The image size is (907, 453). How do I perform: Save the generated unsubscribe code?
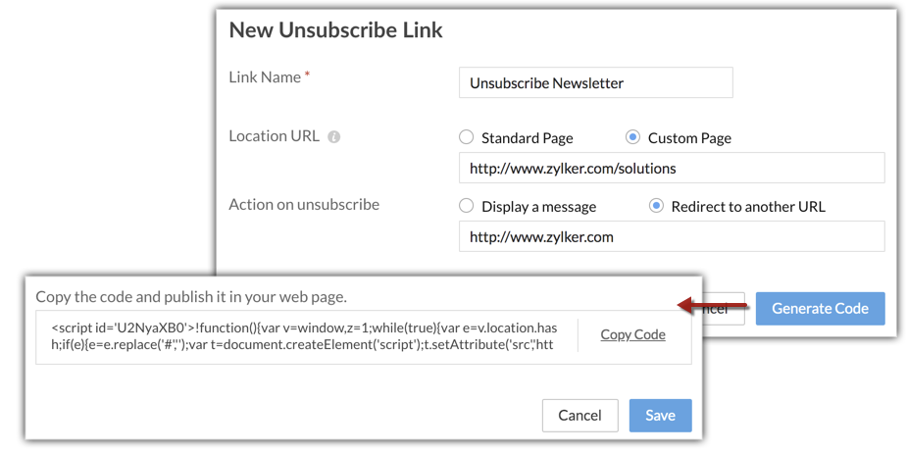(660, 415)
